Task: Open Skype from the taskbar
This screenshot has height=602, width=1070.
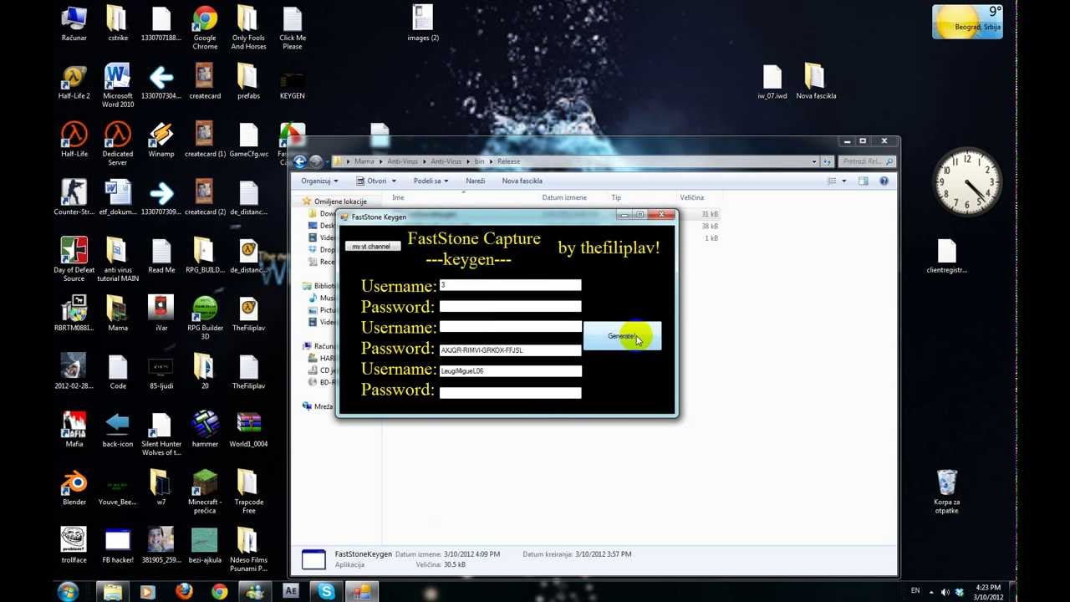Action: click(326, 592)
